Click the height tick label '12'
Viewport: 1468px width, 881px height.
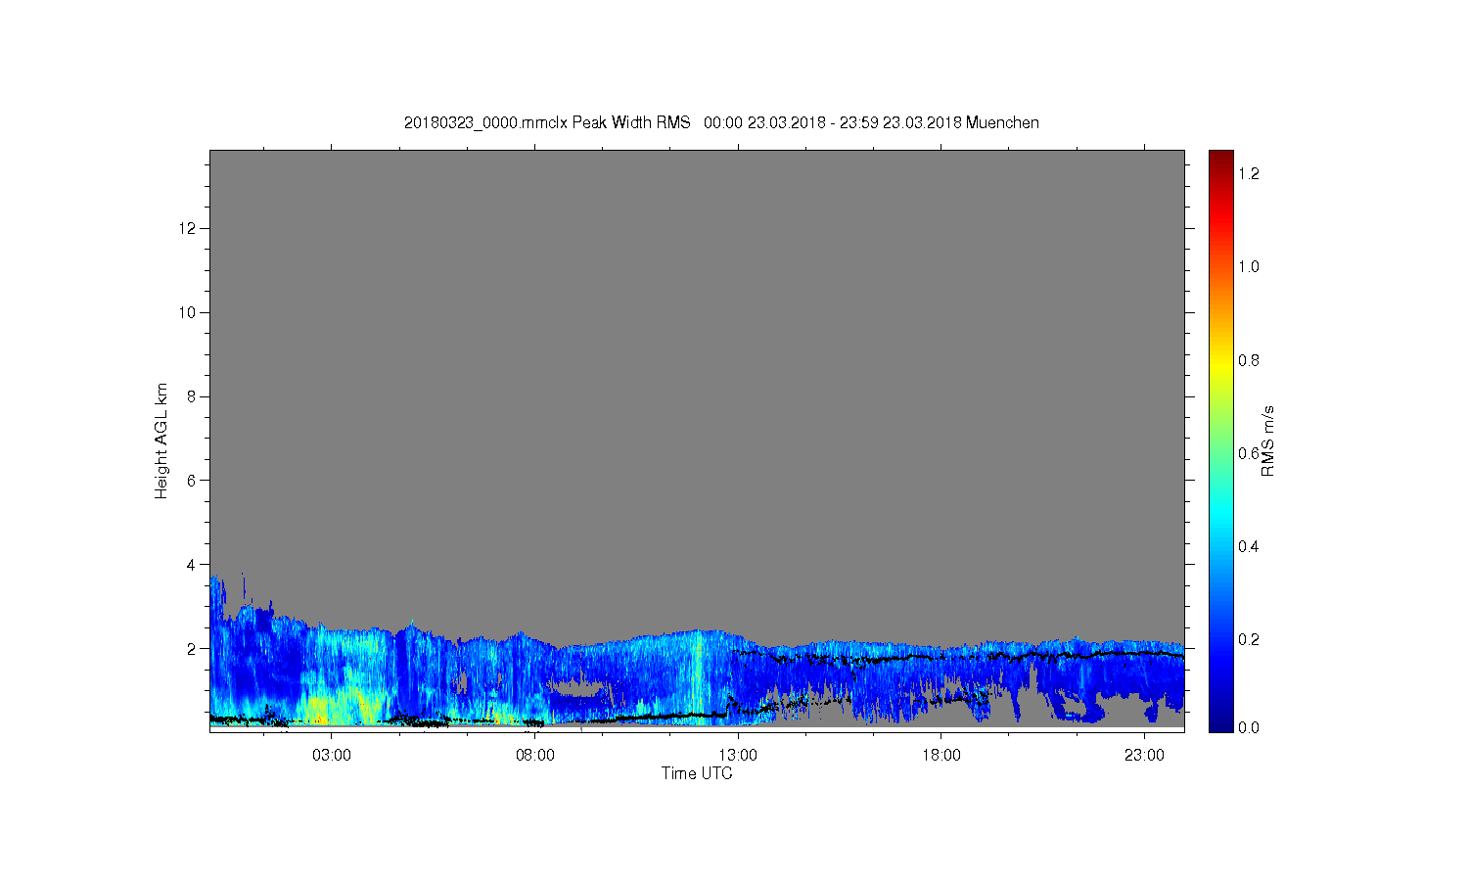[189, 228]
